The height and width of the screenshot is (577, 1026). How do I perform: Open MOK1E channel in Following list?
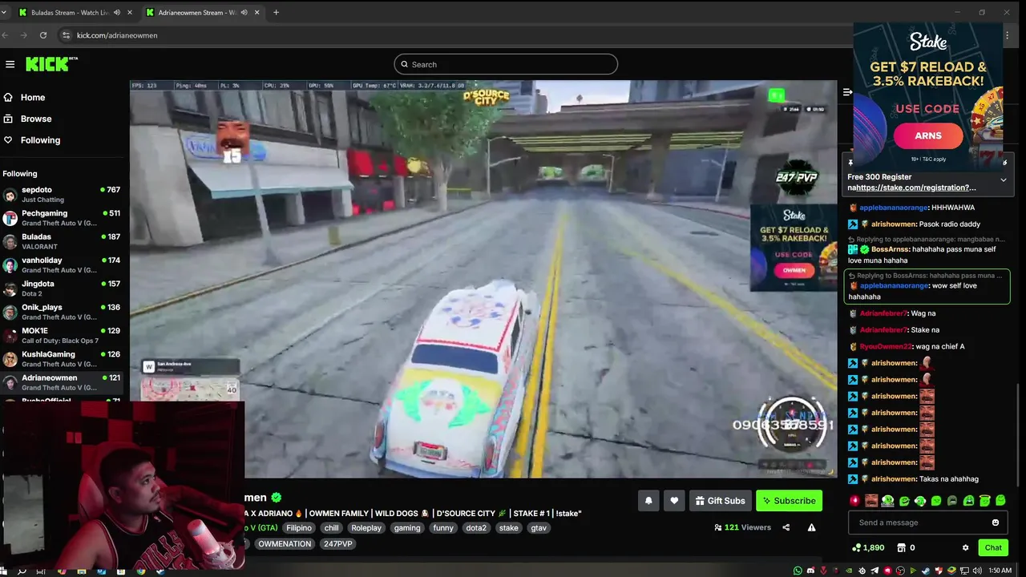click(62, 335)
